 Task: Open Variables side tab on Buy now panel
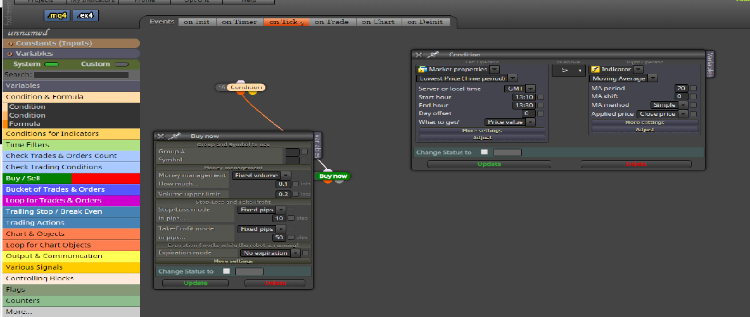[x=317, y=146]
